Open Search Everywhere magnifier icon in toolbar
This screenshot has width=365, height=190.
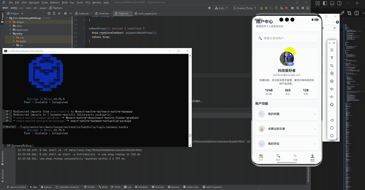pyautogui.click(x=298, y=8)
